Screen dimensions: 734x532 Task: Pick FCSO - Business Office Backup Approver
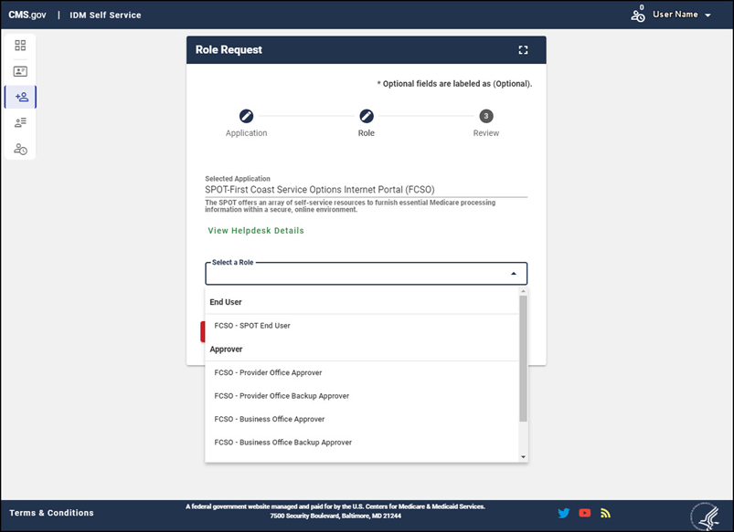(x=282, y=443)
